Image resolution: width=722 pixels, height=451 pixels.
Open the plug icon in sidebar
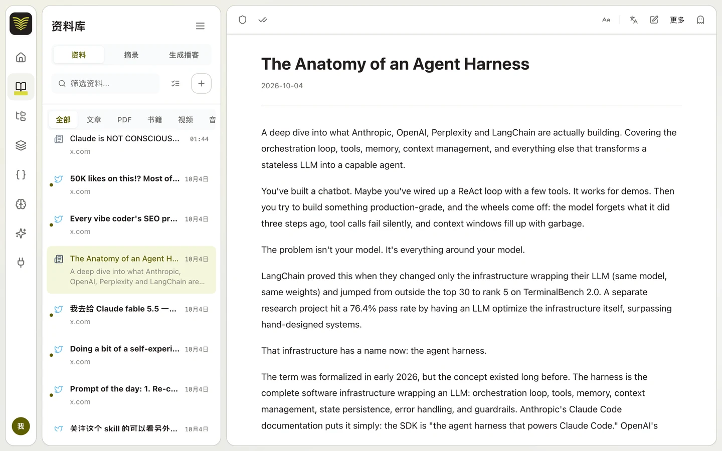coord(21,263)
